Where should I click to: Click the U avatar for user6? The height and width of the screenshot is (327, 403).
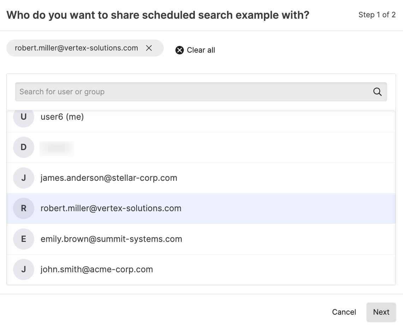[x=24, y=117]
